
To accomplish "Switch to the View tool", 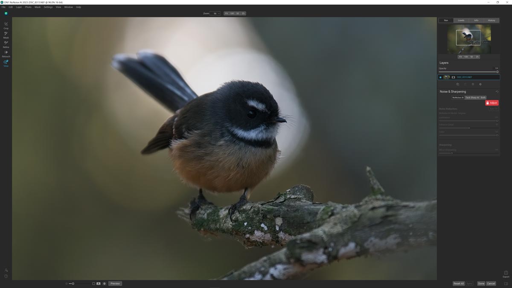I will 6,62.
